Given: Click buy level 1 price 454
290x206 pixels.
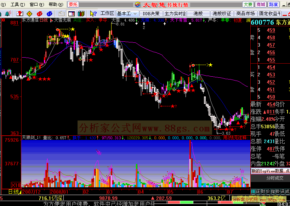Looking at the screenshot, I should [271, 67].
